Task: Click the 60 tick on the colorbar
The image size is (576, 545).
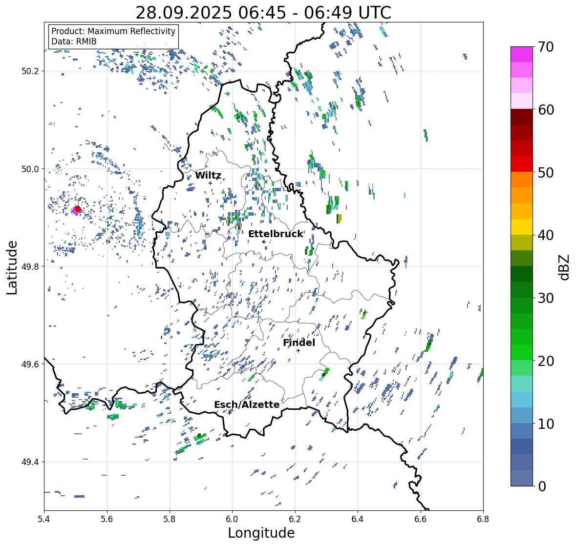Action: point(546,110)
